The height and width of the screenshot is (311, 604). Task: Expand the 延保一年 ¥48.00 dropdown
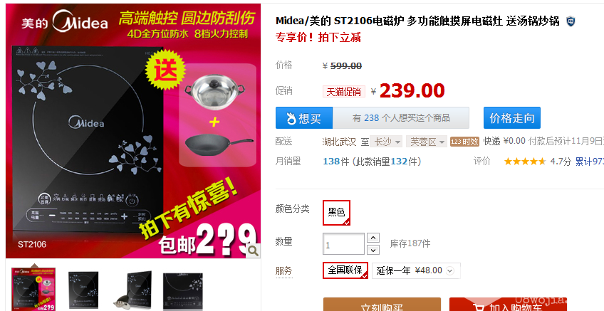tap(416, 270)
